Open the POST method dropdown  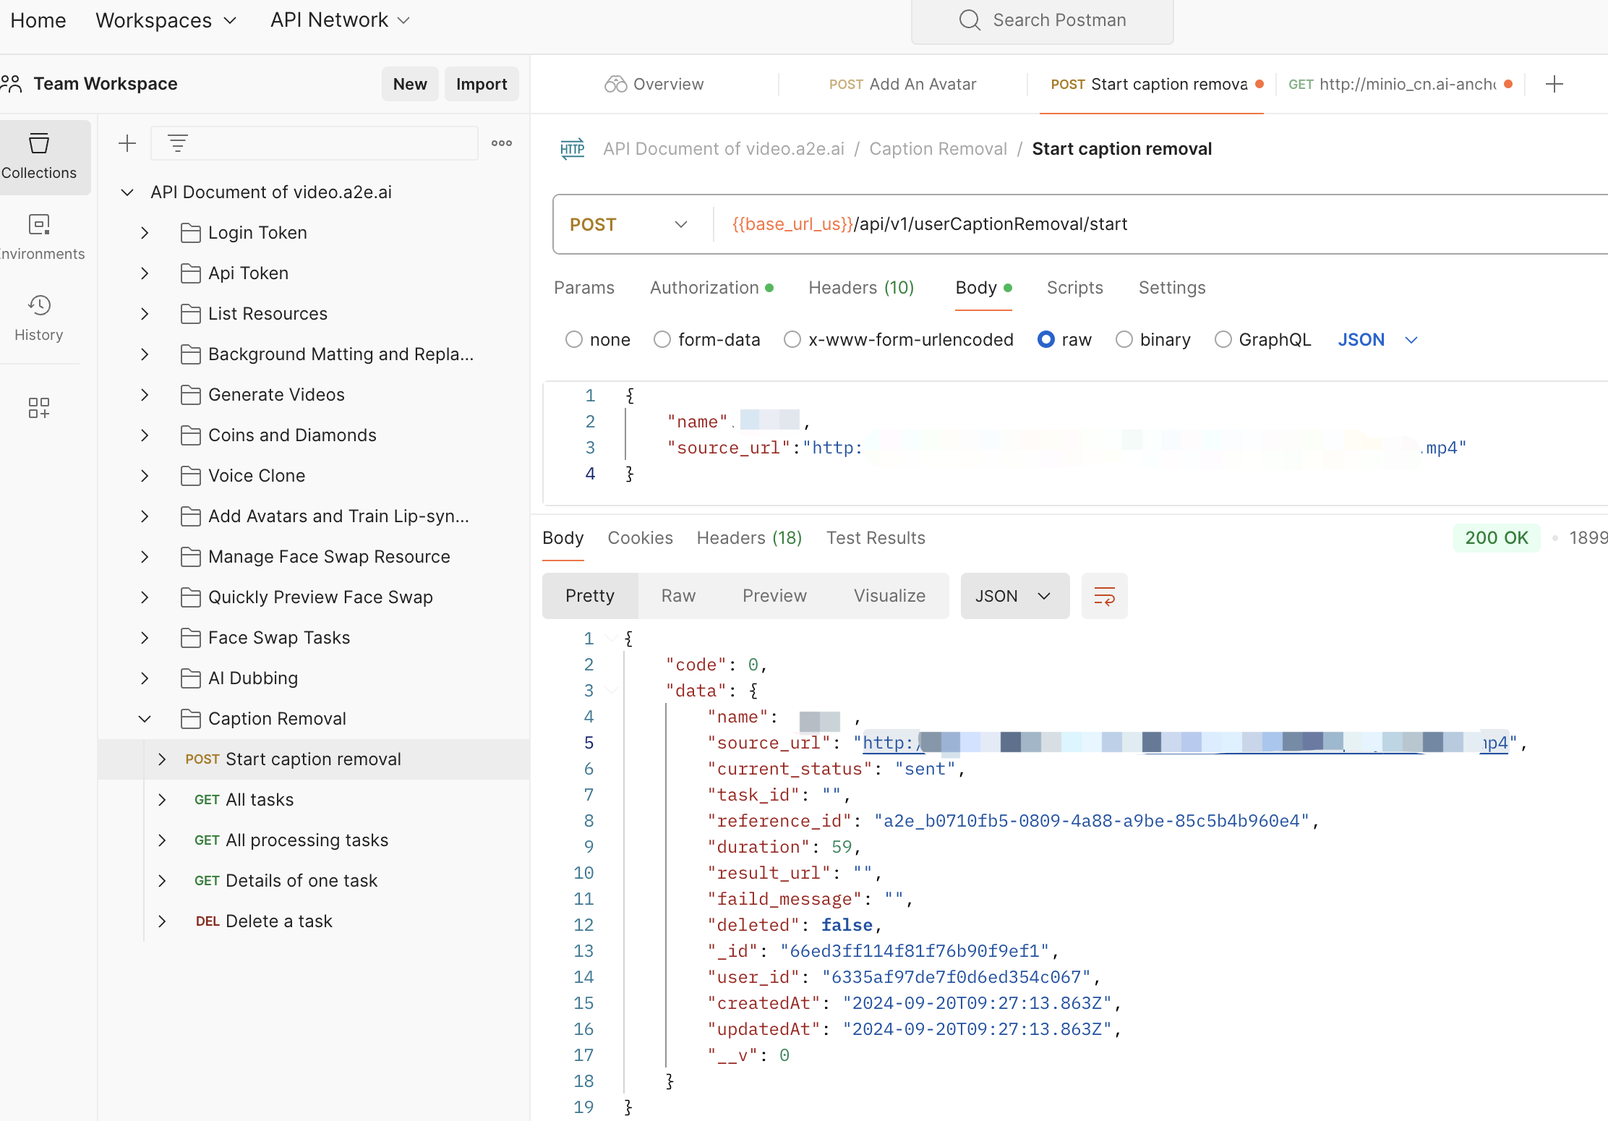(x=628, y=224)
